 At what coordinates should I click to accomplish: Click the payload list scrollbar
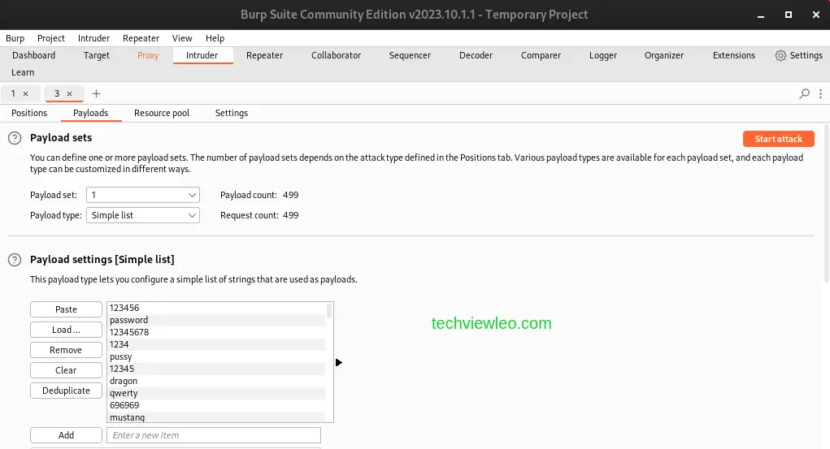coord(329,311)
